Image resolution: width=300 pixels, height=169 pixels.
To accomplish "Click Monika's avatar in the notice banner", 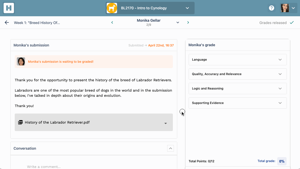I will (21, 61).
